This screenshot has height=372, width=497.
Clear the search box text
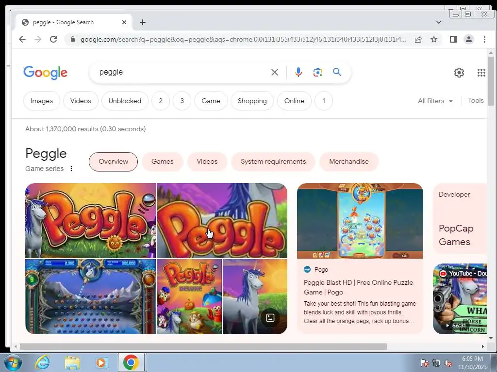point(275,72)
